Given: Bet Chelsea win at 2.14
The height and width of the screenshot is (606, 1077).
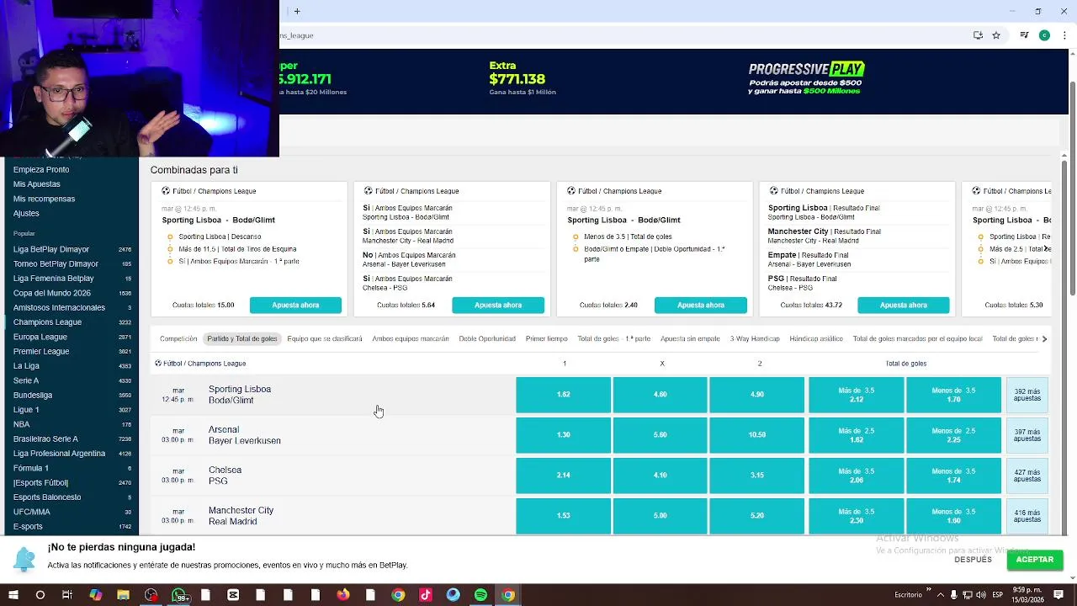Looking at the screenshot, I should 564,476.
